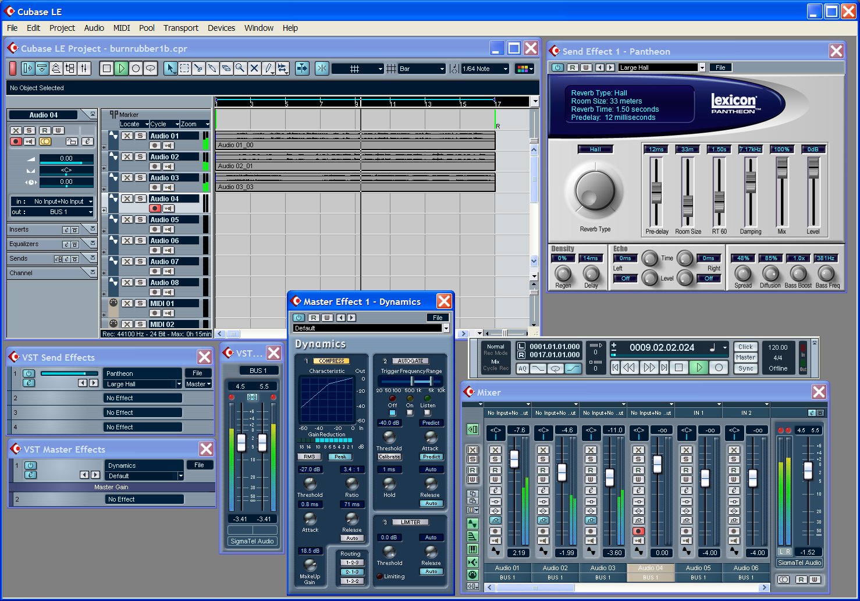The width and height of the screenshot is (860, 601).
Task: Toggle monitor on Audio 01 track
Action: (168, 145)
